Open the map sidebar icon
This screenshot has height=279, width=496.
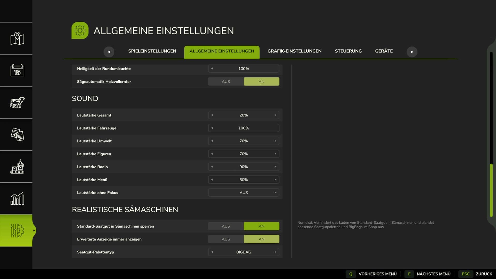tap(17, 38)
